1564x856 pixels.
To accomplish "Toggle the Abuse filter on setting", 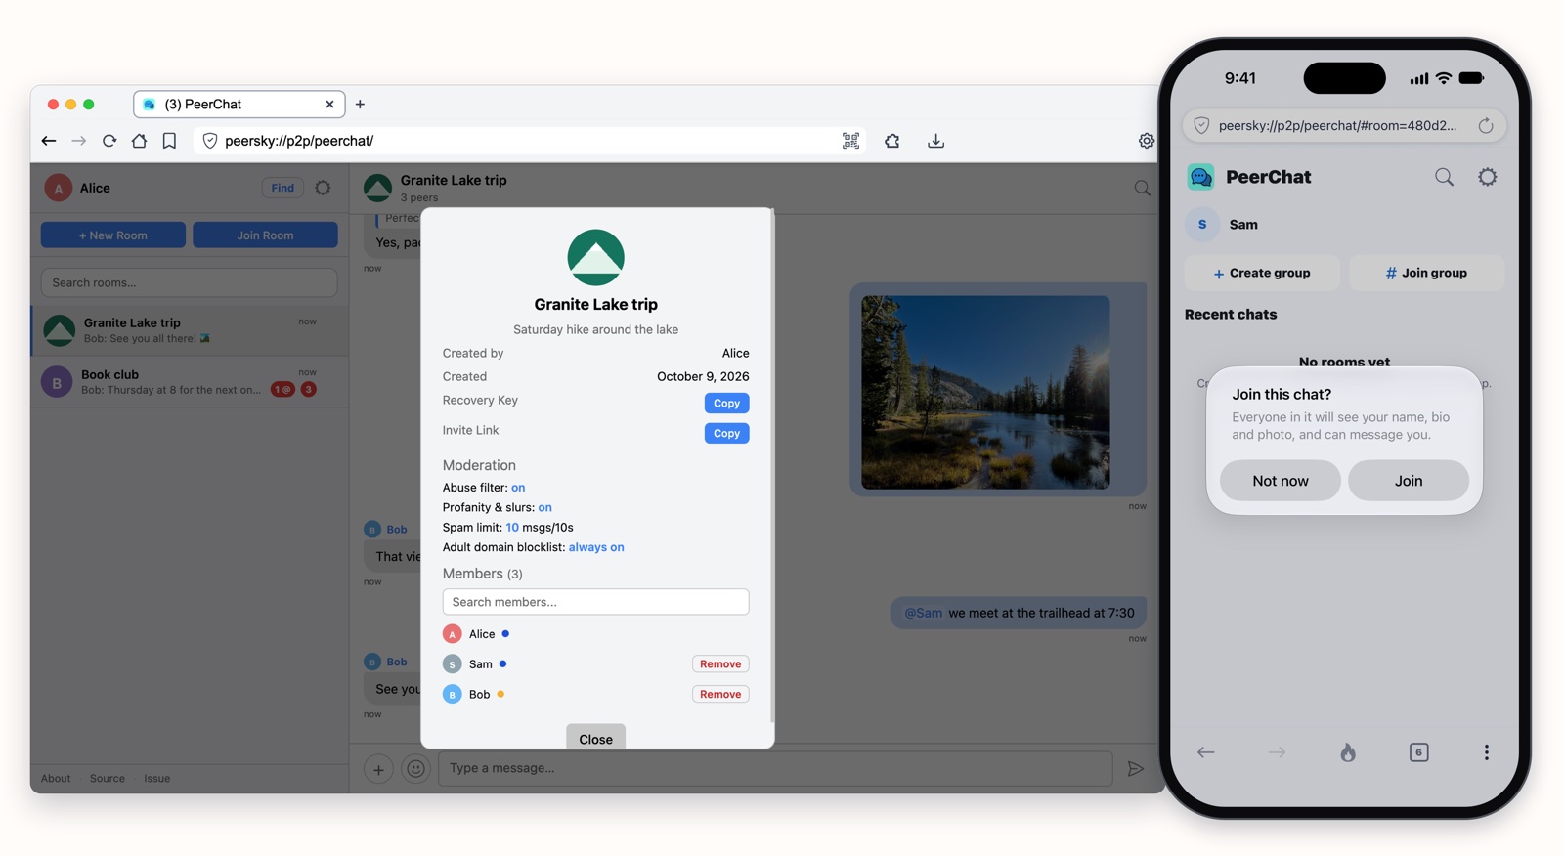I will click(518, 488).
